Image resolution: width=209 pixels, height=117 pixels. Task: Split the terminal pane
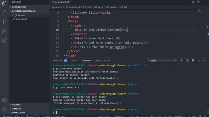[x=187, y=60]
